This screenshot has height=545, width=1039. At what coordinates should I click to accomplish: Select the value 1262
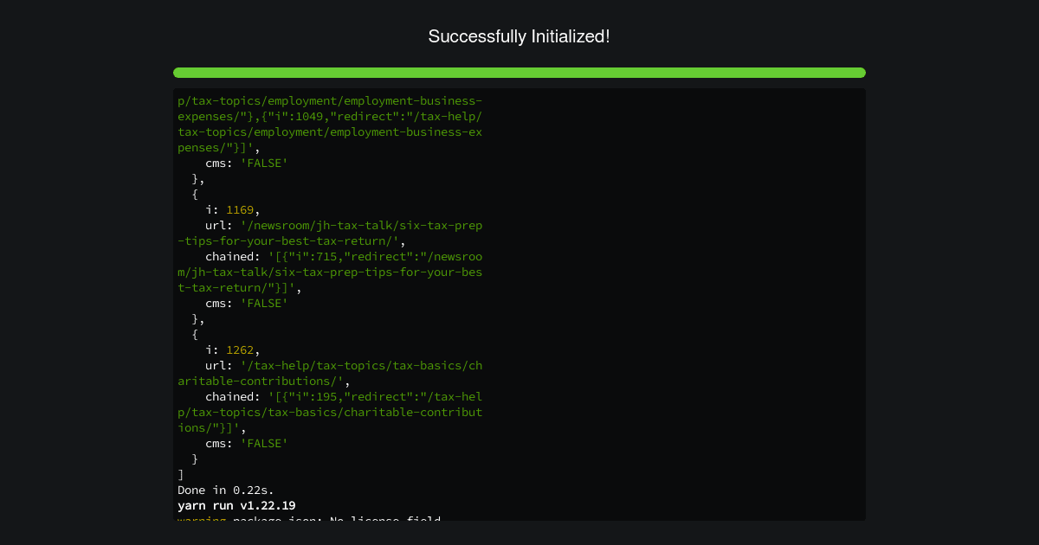240,349
